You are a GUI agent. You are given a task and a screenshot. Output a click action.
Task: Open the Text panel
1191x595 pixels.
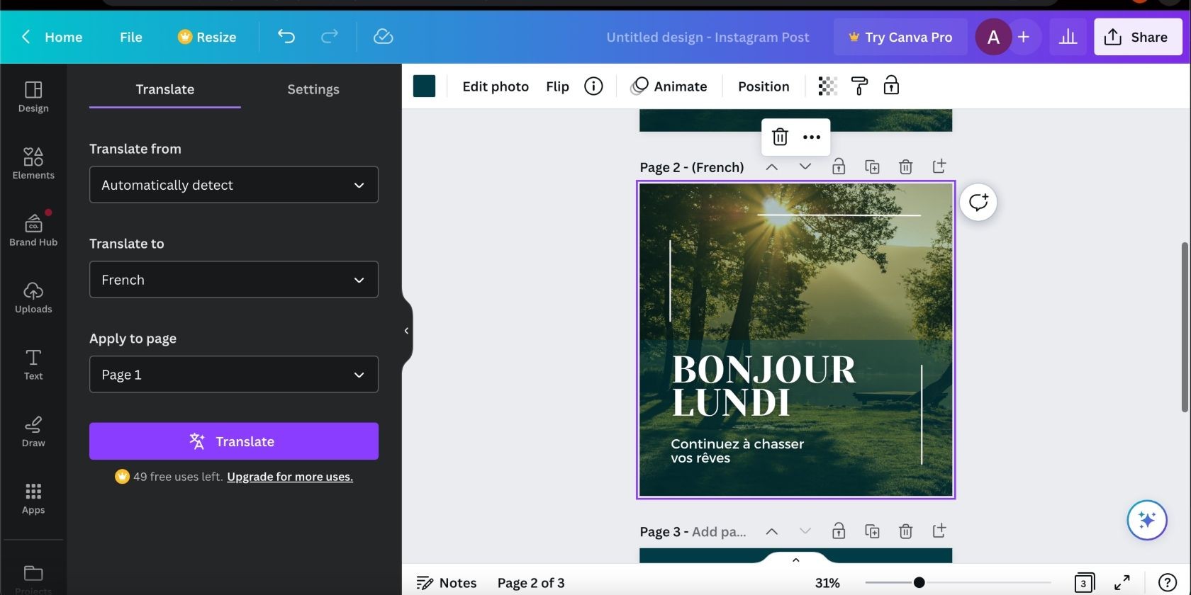click(x=33, y=364)
